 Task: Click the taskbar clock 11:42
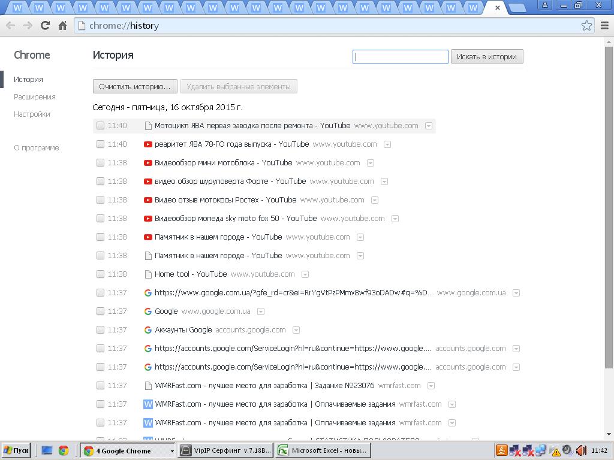599,450
